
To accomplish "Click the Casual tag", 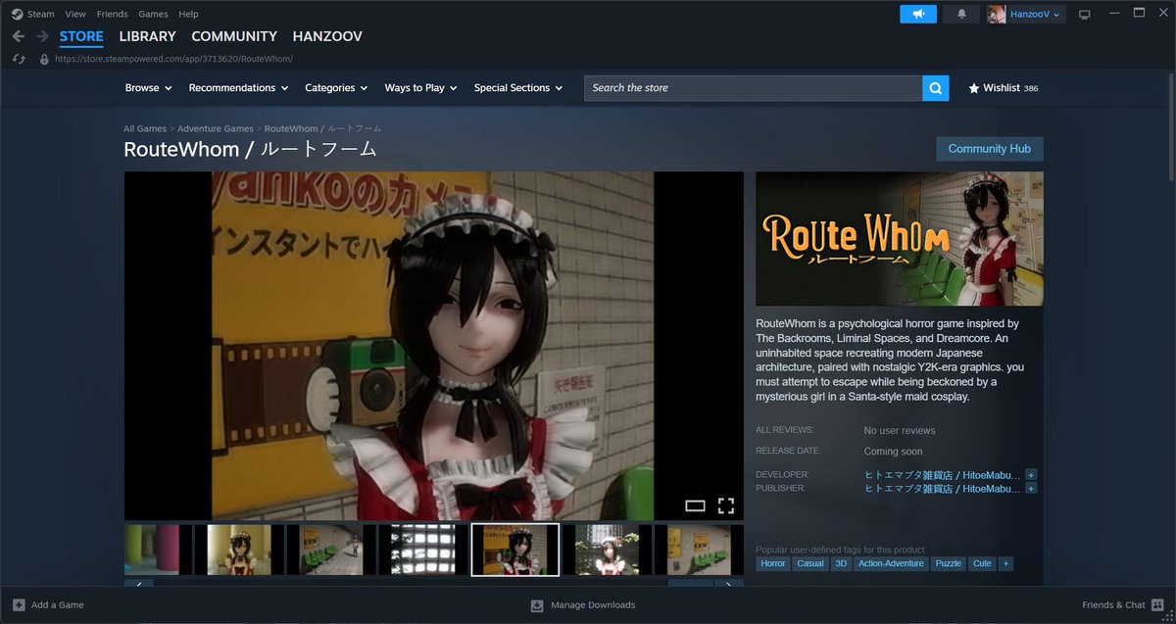I will point(810,563).
